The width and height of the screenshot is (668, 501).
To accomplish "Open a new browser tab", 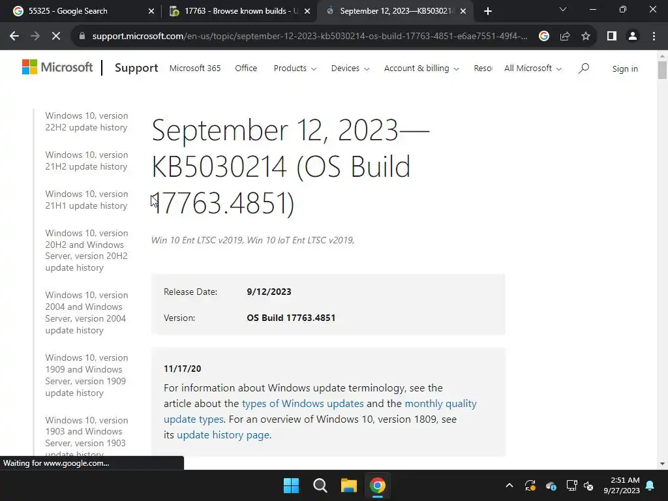I will point(488,11).
